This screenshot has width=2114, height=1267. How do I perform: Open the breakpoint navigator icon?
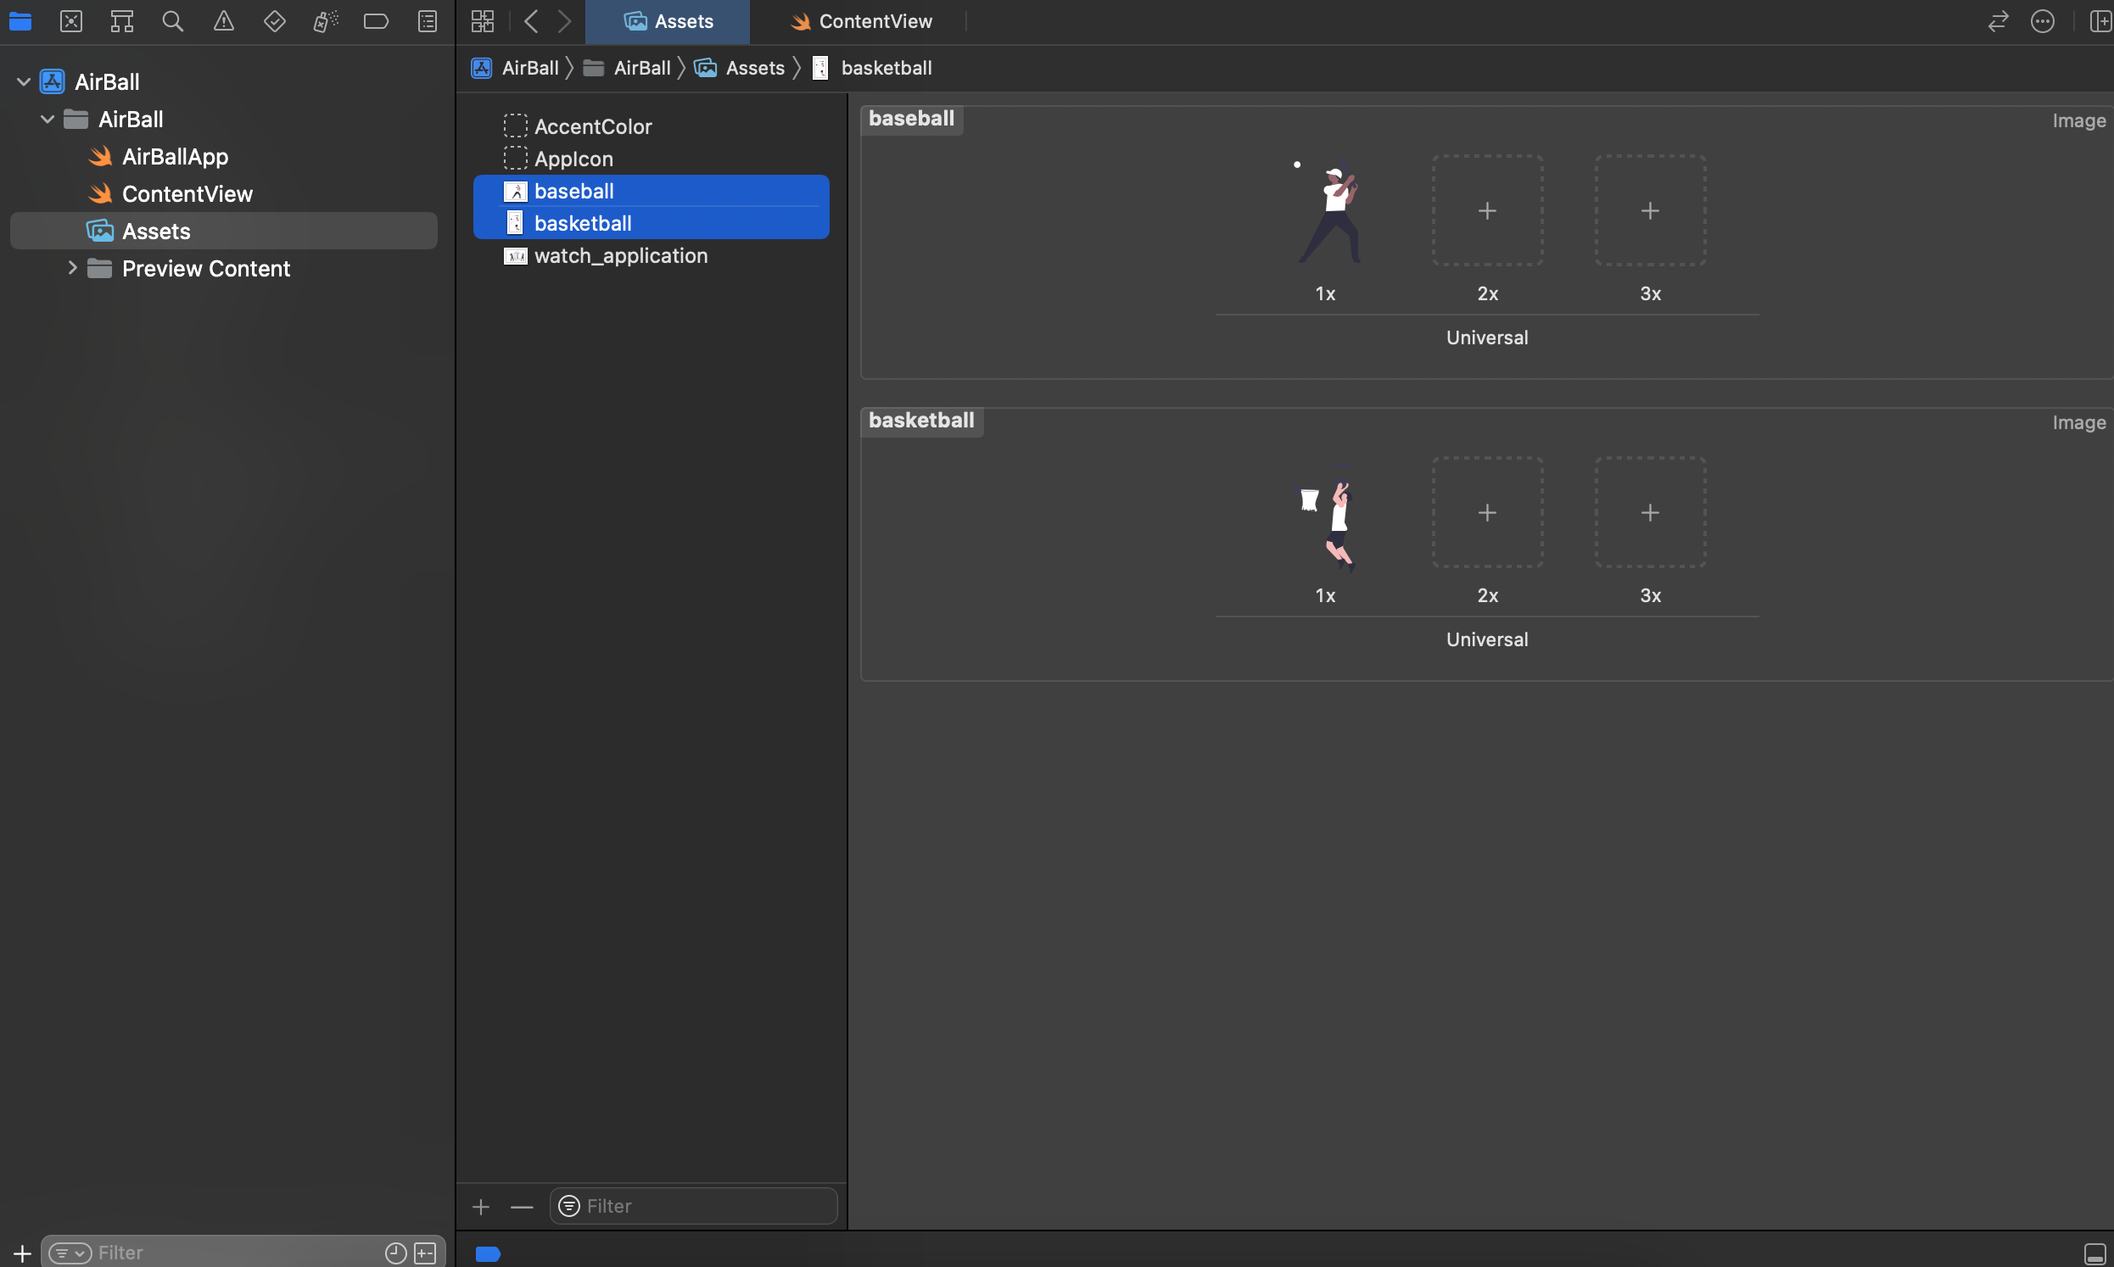point(376,21)
